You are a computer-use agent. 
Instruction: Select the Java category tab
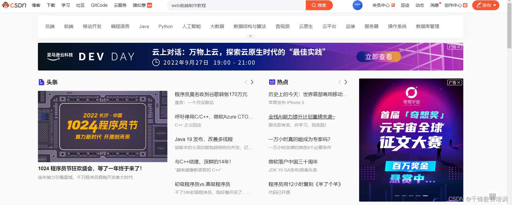144,26
